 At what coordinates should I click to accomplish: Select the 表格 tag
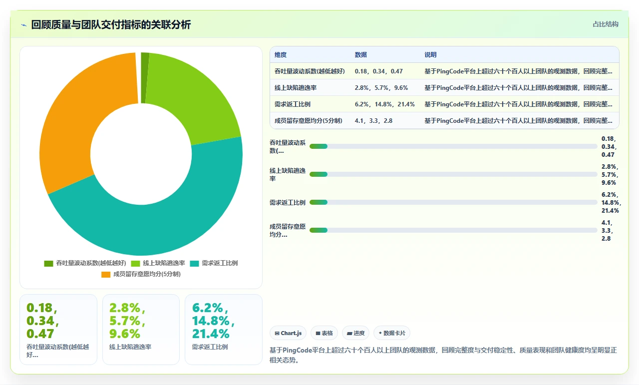pyautogui.click(x=324, y=333)
